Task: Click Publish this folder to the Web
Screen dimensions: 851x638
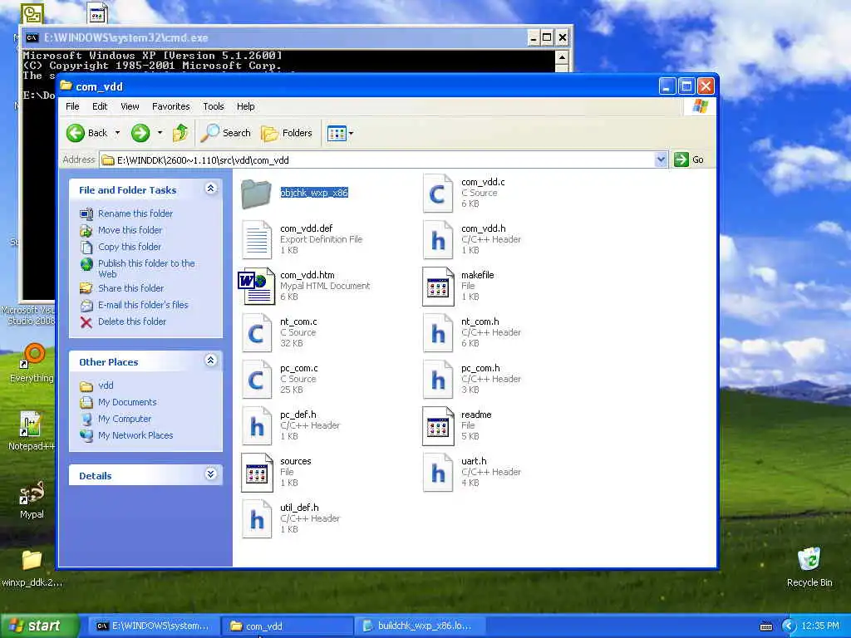Action: (146, 268)
